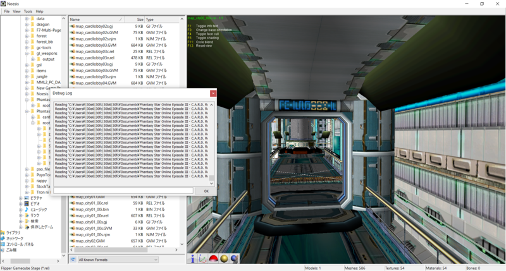Image resolution: width=506 pixels, height=271 pixels.
Task: Click the blue sphere tool icon
Action: pyautogui.click(x=235, y=258)
